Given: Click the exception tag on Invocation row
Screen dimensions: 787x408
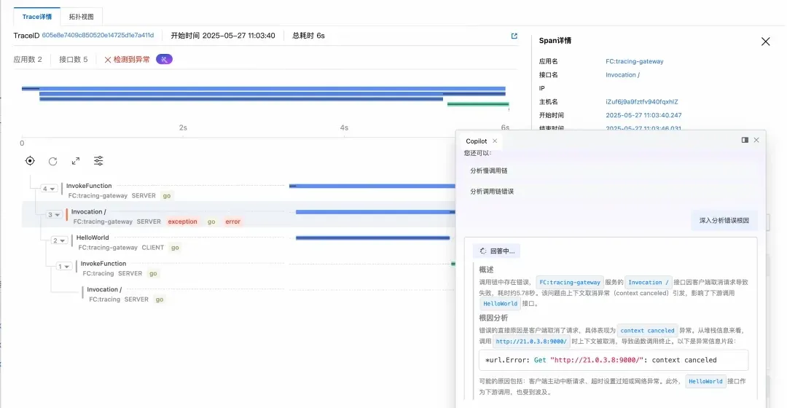Looking at the screenshot, I should (x=183, y=221).
